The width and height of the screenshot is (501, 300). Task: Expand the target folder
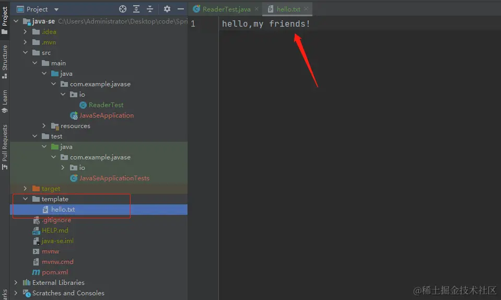(25, 189)
